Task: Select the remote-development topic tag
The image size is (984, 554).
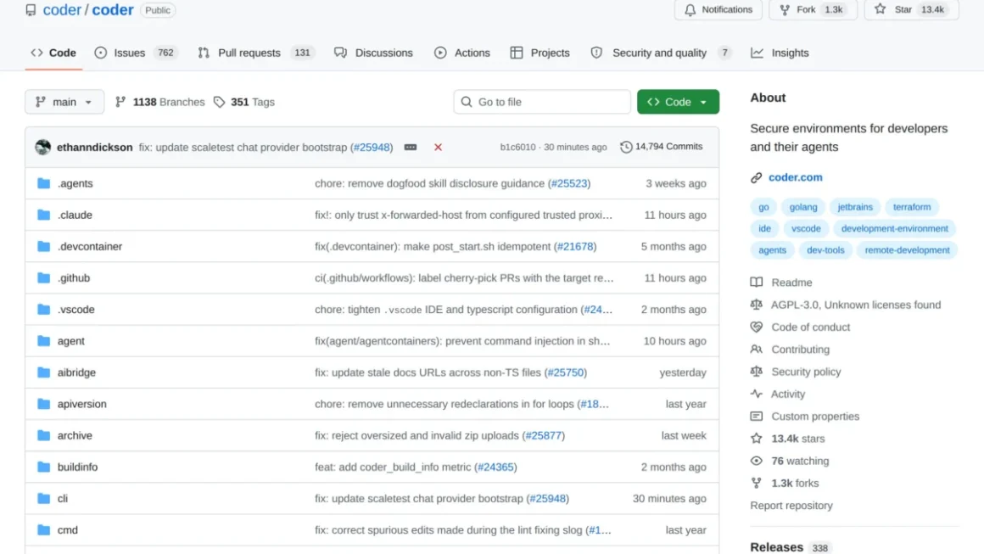Action: [907, 249]
